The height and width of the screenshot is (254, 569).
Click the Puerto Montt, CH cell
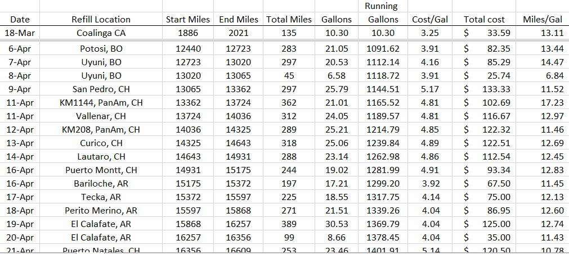pyautogui.click(x=101, y=170)
